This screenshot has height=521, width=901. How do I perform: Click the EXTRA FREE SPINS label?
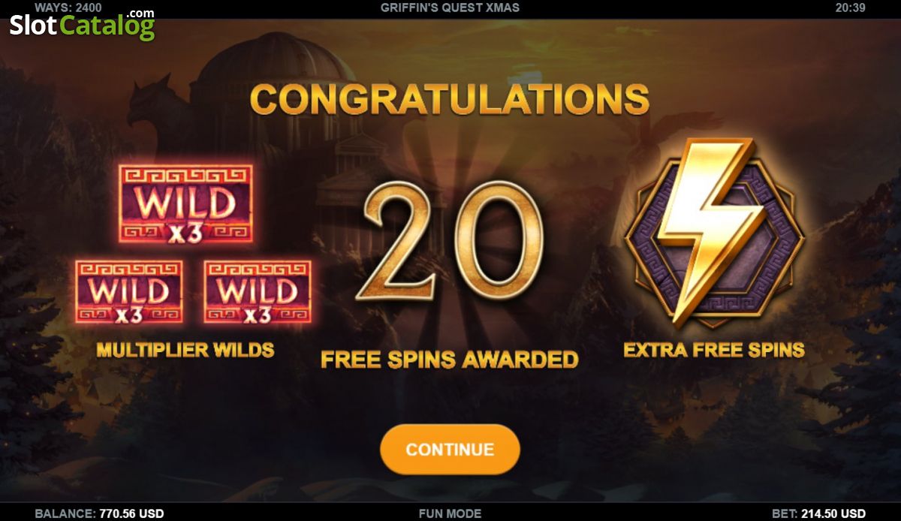pos(714,349)
